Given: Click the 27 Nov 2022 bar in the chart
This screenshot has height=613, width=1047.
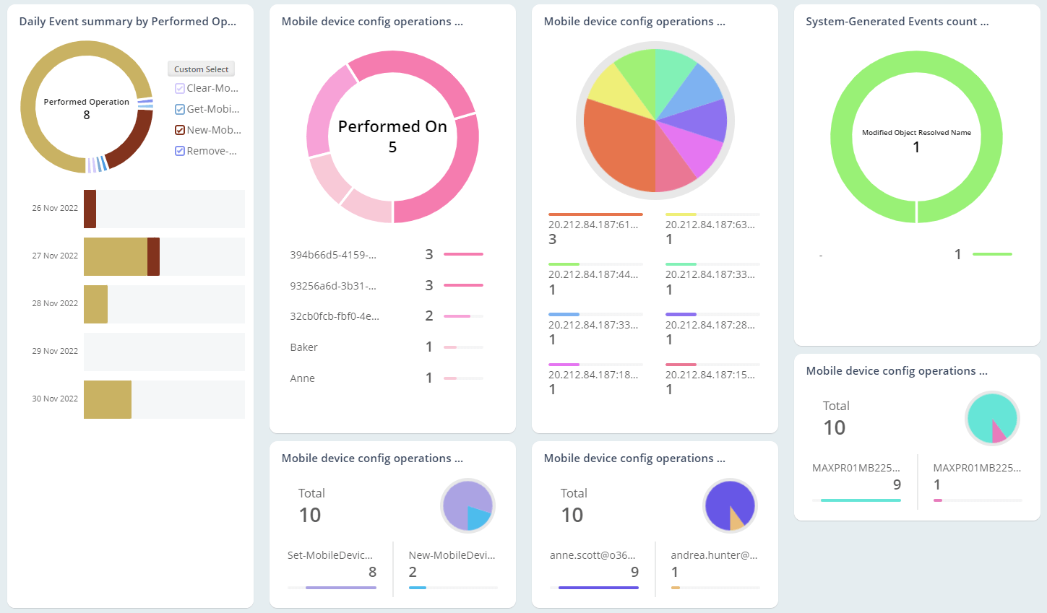Looking at the screenshot, I should [x=116, y=256].
